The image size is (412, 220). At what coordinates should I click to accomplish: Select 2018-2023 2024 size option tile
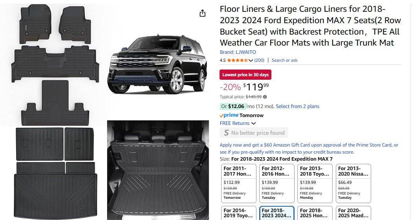(276, 213)
